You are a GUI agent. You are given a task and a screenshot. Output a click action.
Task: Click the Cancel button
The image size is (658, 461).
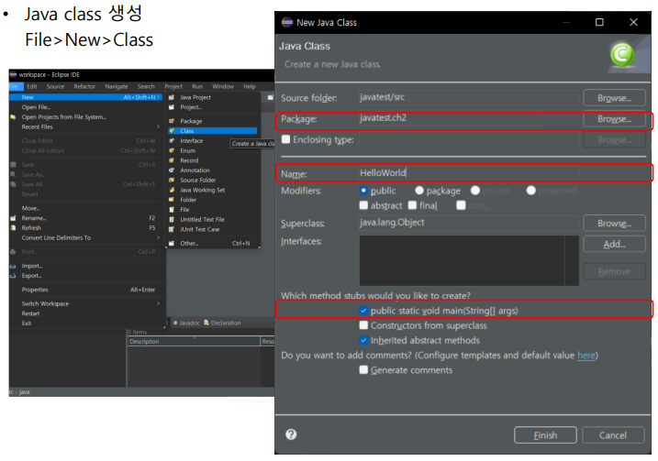pos(613,435)
